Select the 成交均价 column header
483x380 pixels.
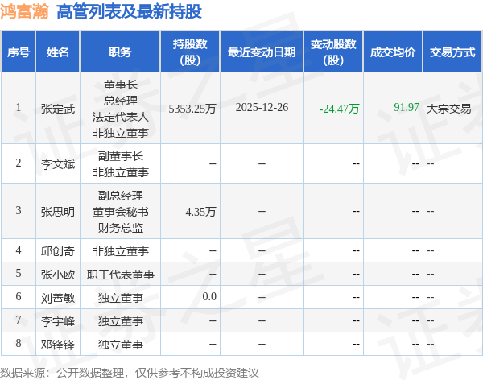tap(393, 52)
